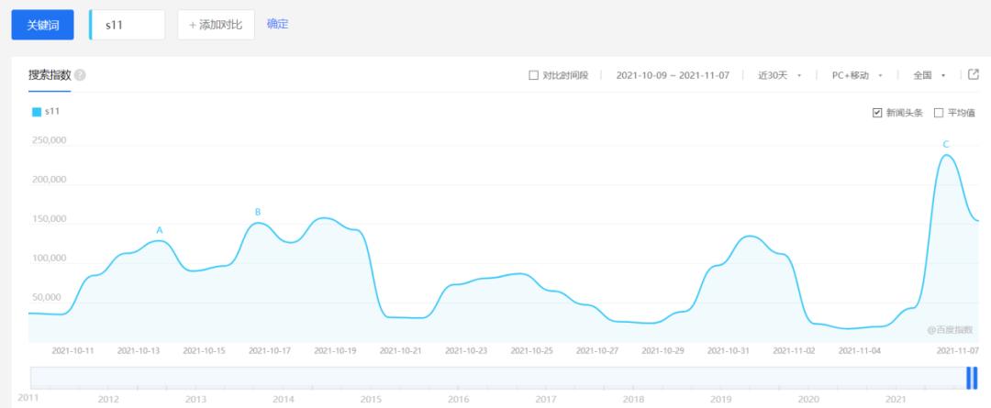Open the date range 2021-10-09 ~ 2021-11-07 picker

(673, 75)
